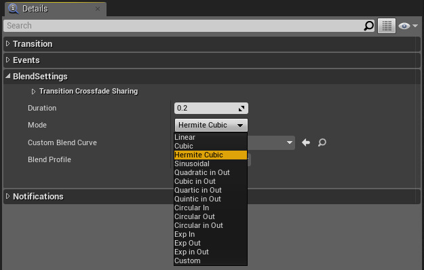The width and height of the screenshot is (424, 270).
Task: Pick Cubic in Out mode
Action: click(211, 181)
